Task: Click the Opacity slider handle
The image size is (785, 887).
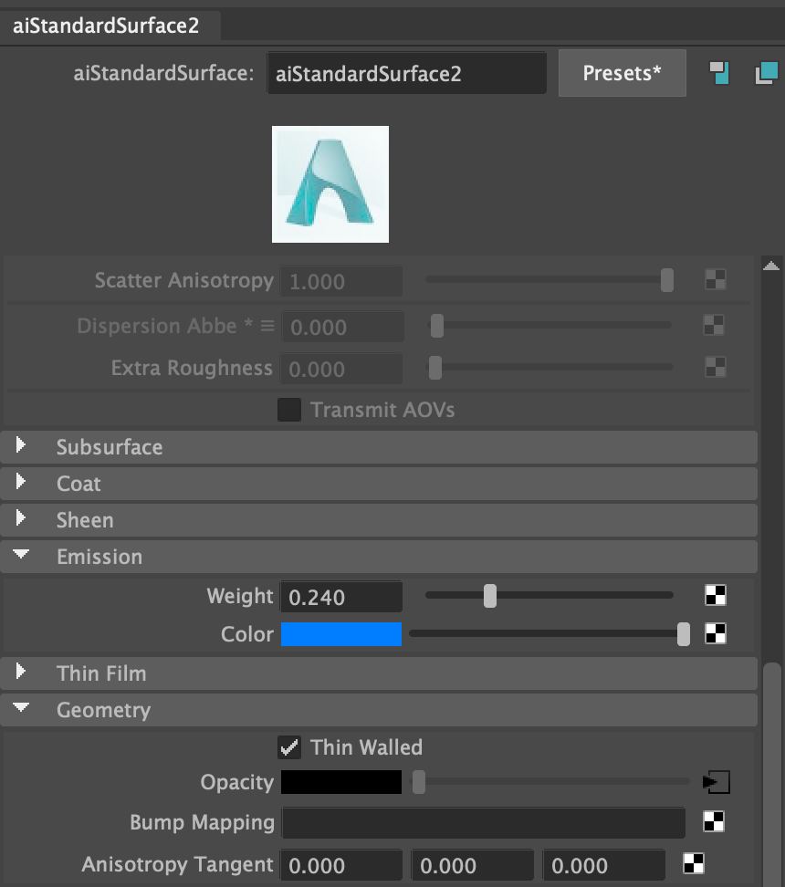Action: pyautogui.click(x=419, y=782)
